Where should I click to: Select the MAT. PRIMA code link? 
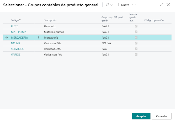[19, 32]
